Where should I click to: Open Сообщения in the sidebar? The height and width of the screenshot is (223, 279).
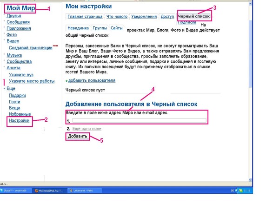(18, 22)
